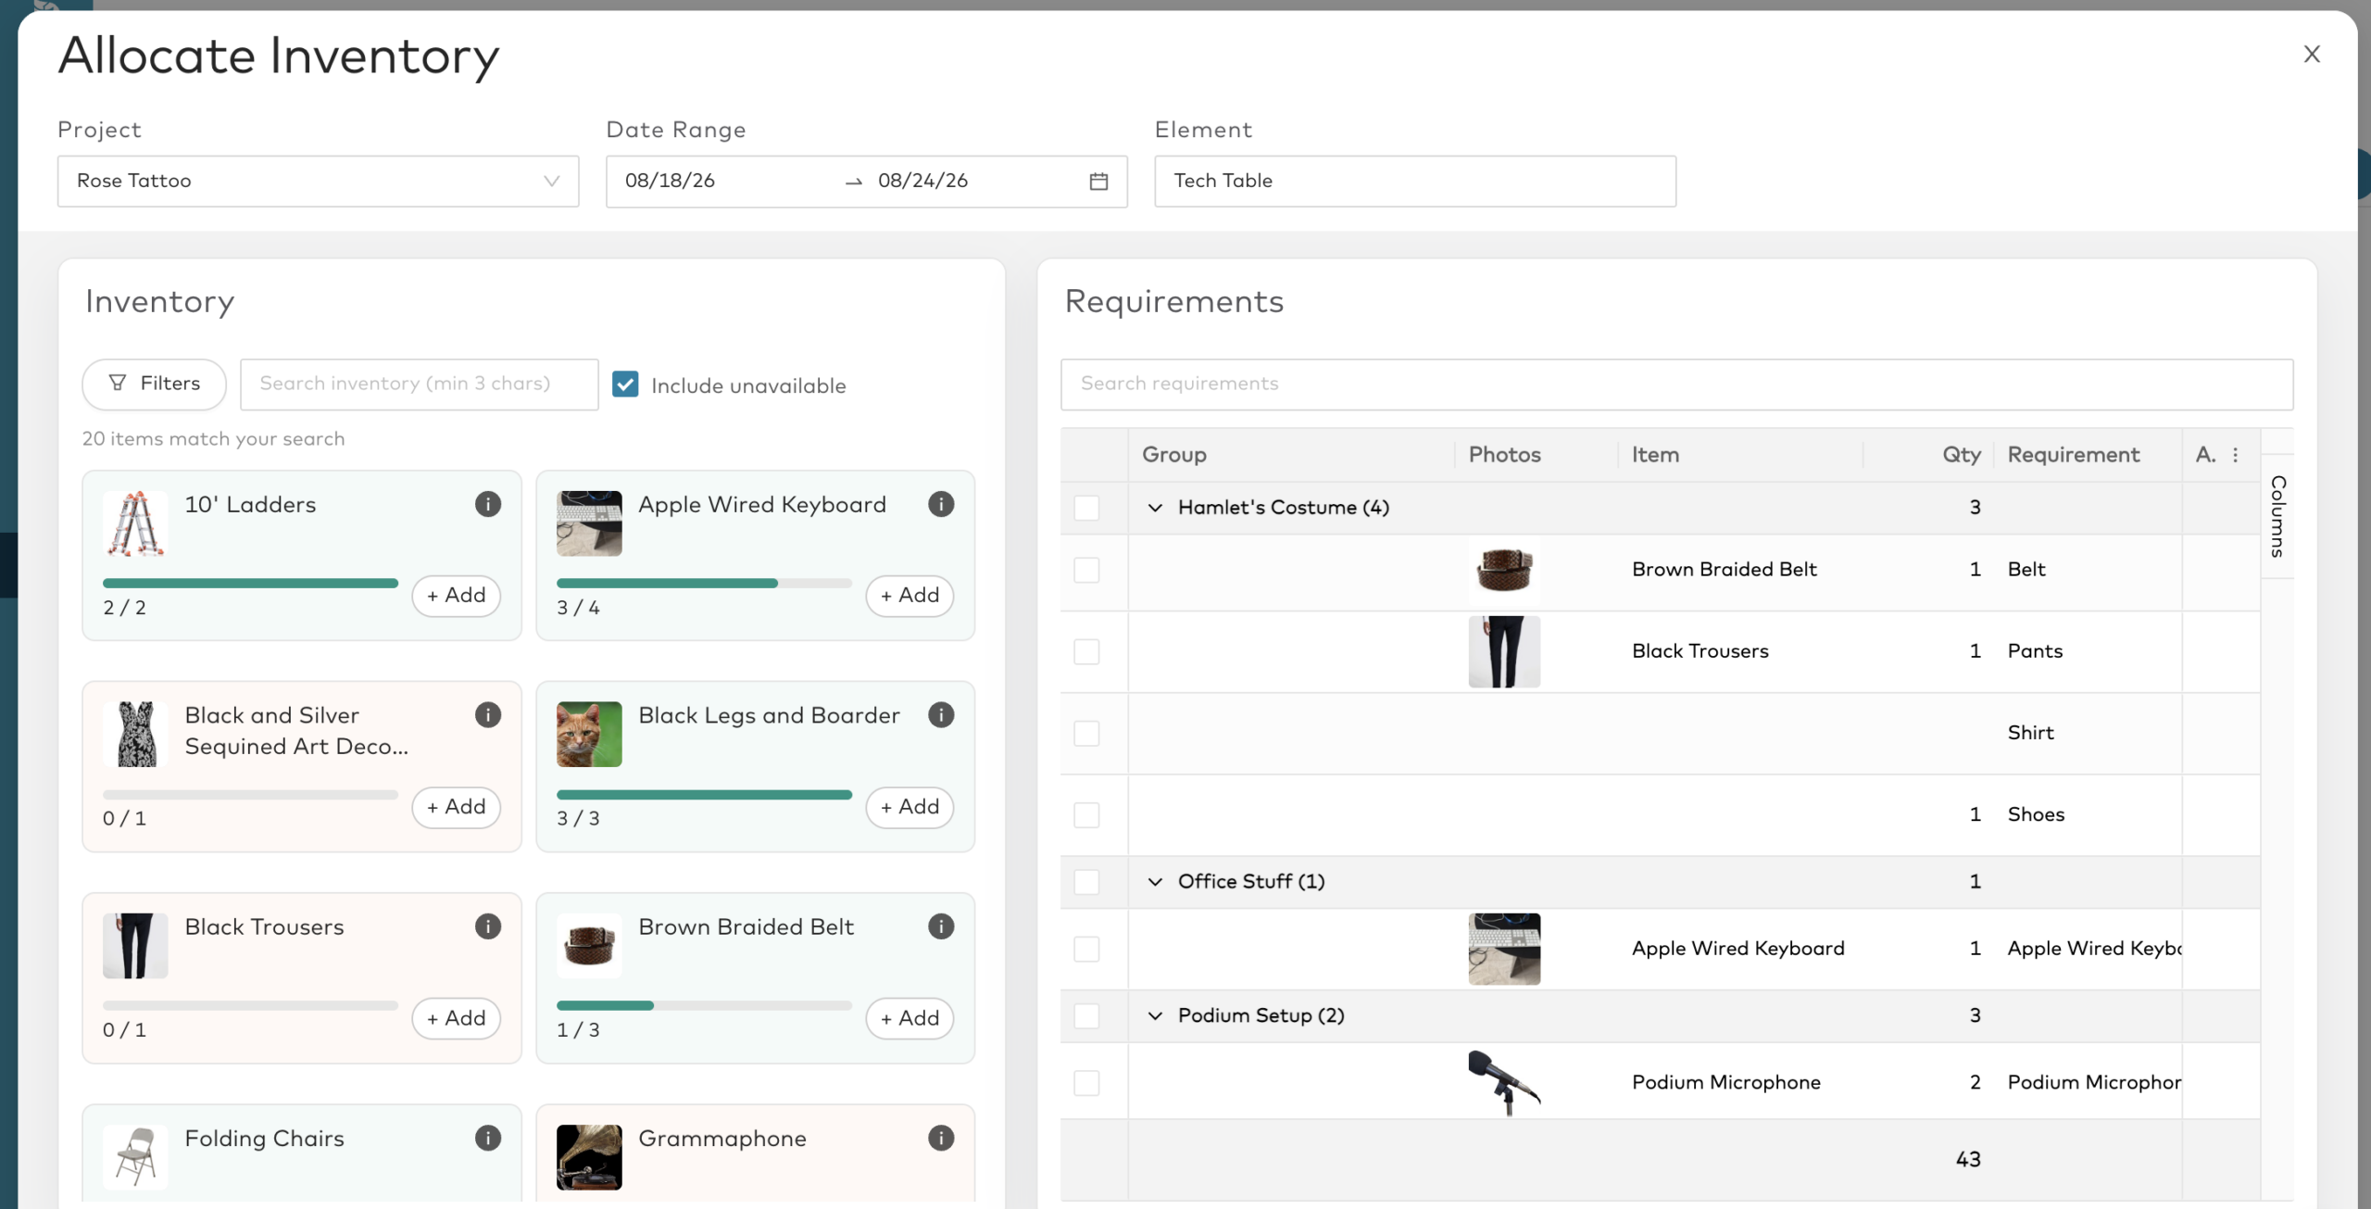Viewport: 2371px width, 1209px height.
Task: Click the Grammaphone thumbnail image
Action: point(589,1157)
